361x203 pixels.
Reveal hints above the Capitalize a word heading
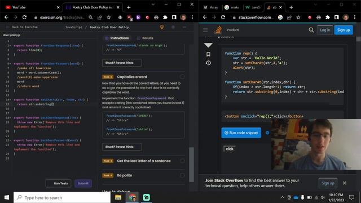point(122,63)
